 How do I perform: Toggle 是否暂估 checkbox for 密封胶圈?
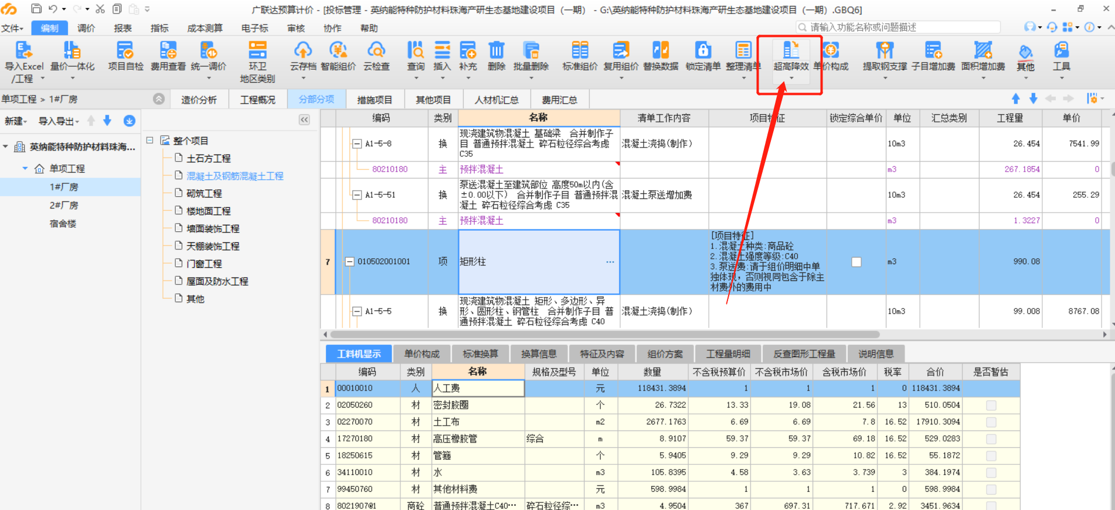[991, 405]
